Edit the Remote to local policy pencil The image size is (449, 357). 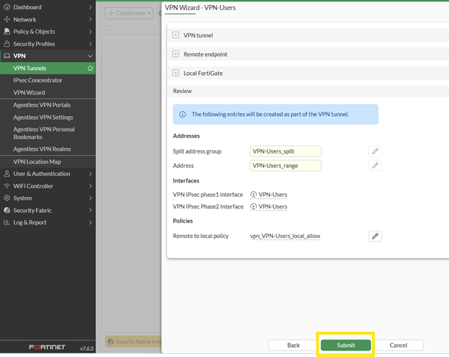coord(375,236)
